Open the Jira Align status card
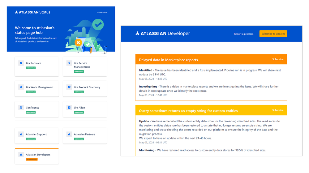 [x=85, y=109]
